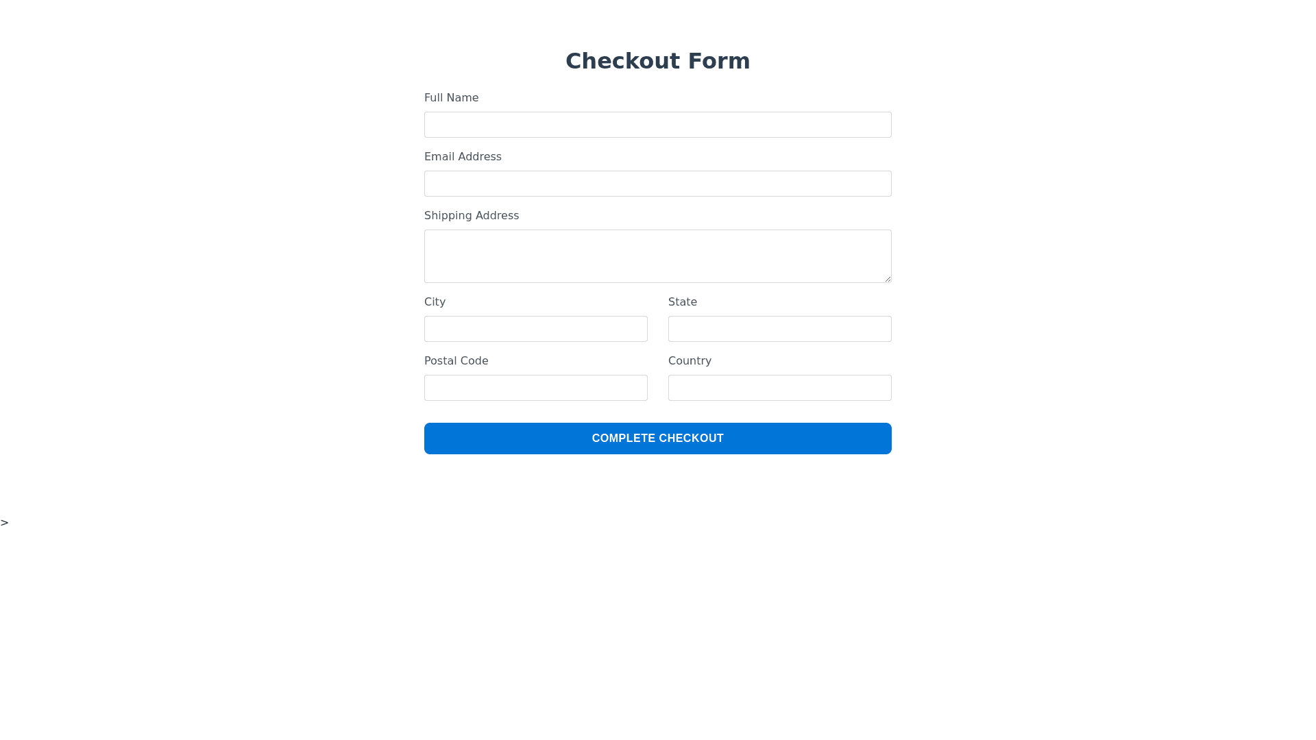Click the stray ">" character at left edge
Viewport: 1316px width, 740px height.
tap(5, 523)
